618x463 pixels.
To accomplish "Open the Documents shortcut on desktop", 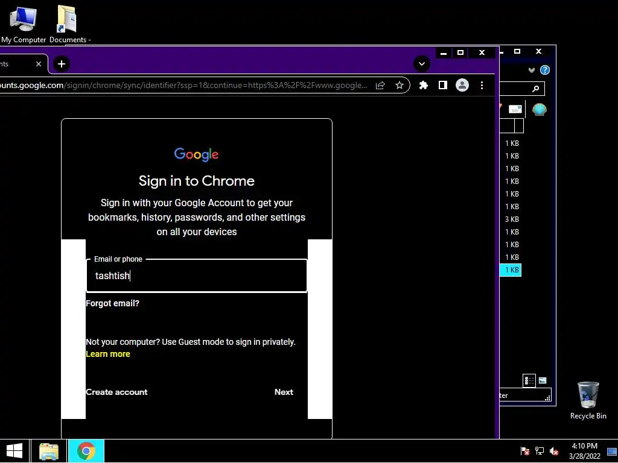I will coord(70,24).
